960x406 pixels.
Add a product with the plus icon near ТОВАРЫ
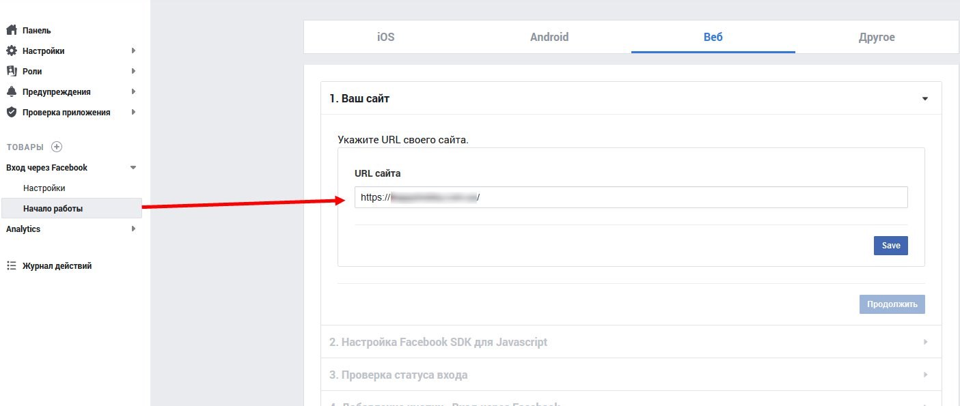57,147
